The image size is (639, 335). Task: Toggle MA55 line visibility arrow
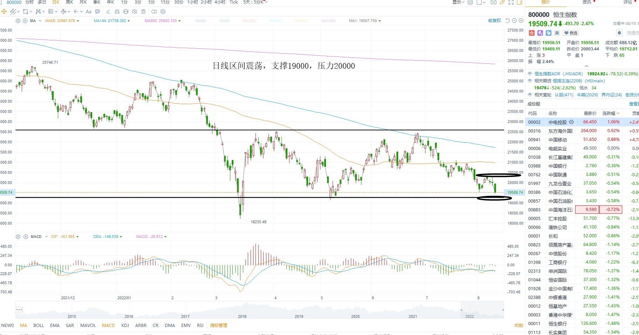pos(78,21)
